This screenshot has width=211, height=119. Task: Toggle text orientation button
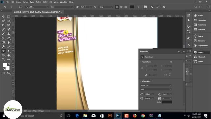[20, 7]
